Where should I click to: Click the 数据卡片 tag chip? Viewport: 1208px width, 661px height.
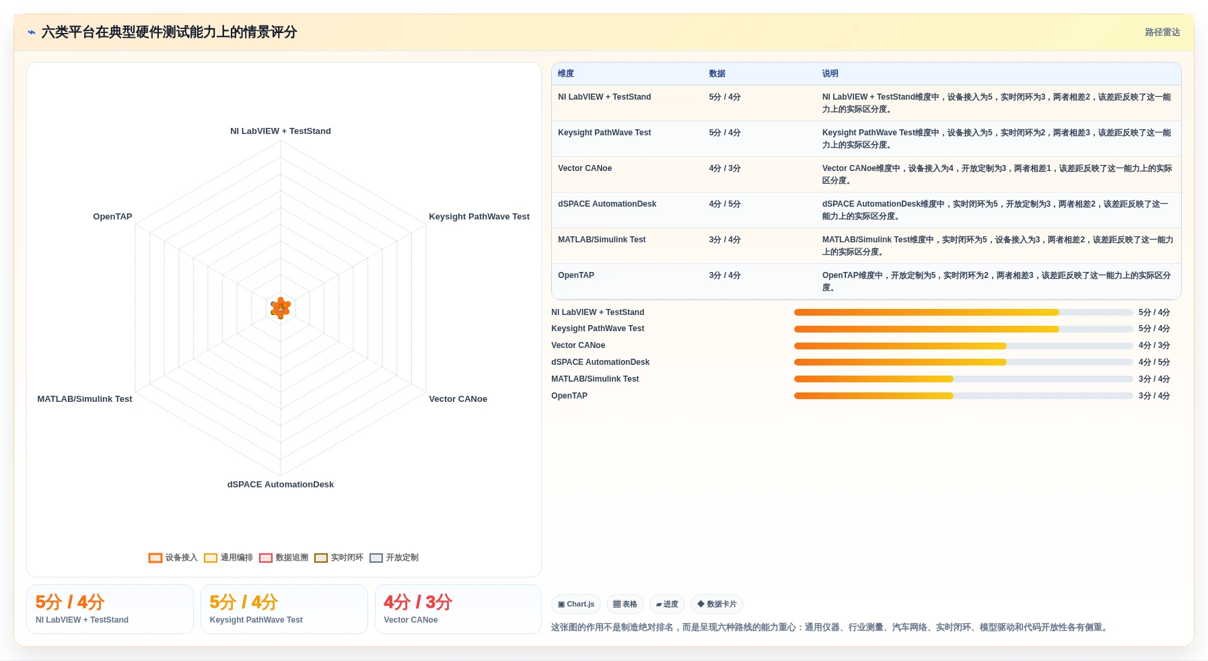tap(717, 604)
